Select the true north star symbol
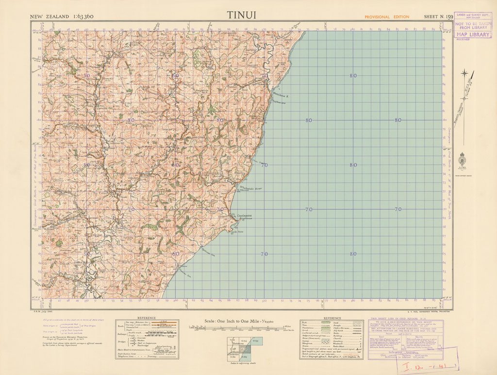 (465, 74)
